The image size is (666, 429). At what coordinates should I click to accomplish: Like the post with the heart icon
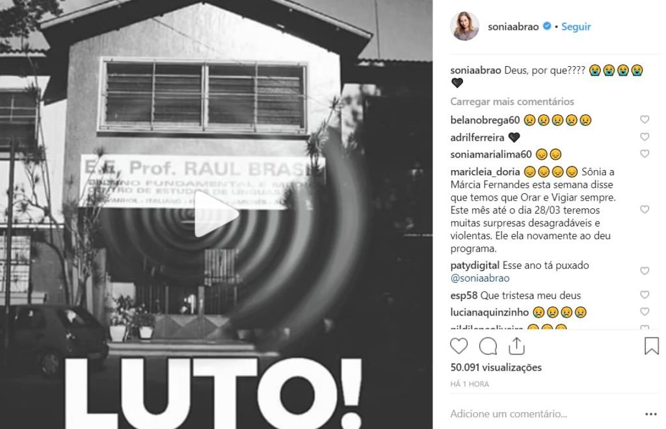459,346
